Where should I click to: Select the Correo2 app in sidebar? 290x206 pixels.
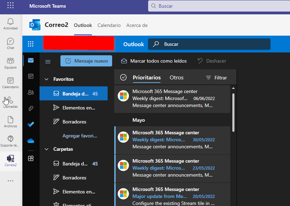click(x=10, y=161)
